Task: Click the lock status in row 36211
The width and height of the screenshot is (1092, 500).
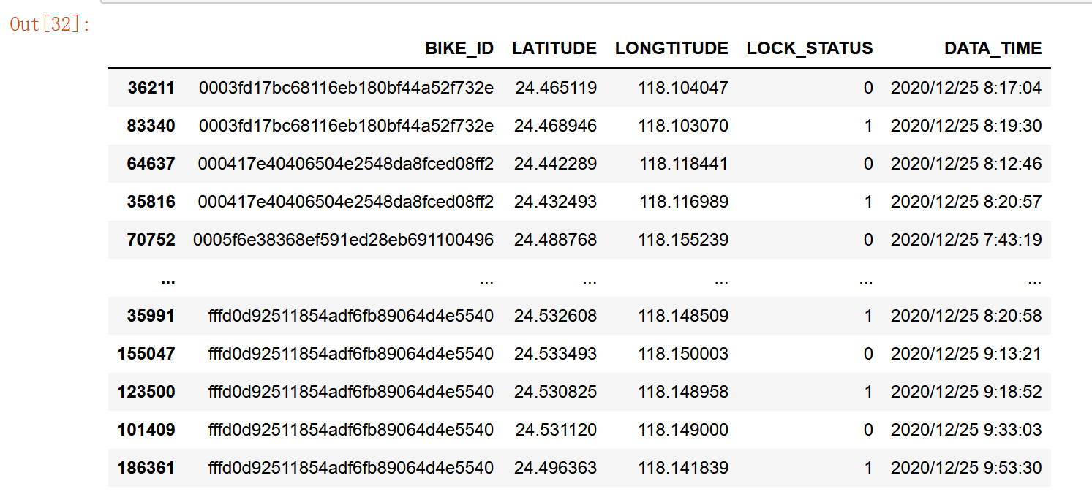Action: point(868,88)
